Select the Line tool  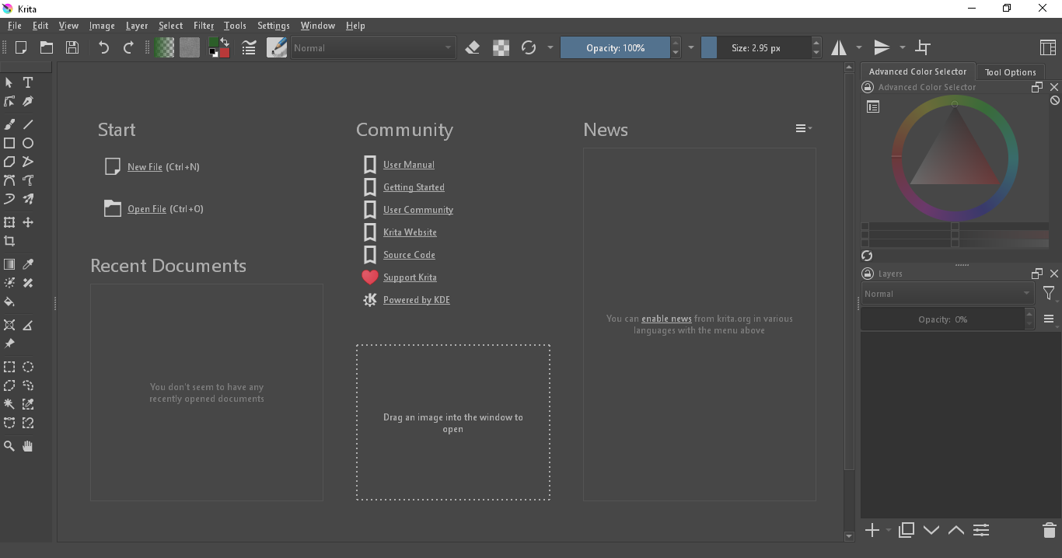pos(28,124)
